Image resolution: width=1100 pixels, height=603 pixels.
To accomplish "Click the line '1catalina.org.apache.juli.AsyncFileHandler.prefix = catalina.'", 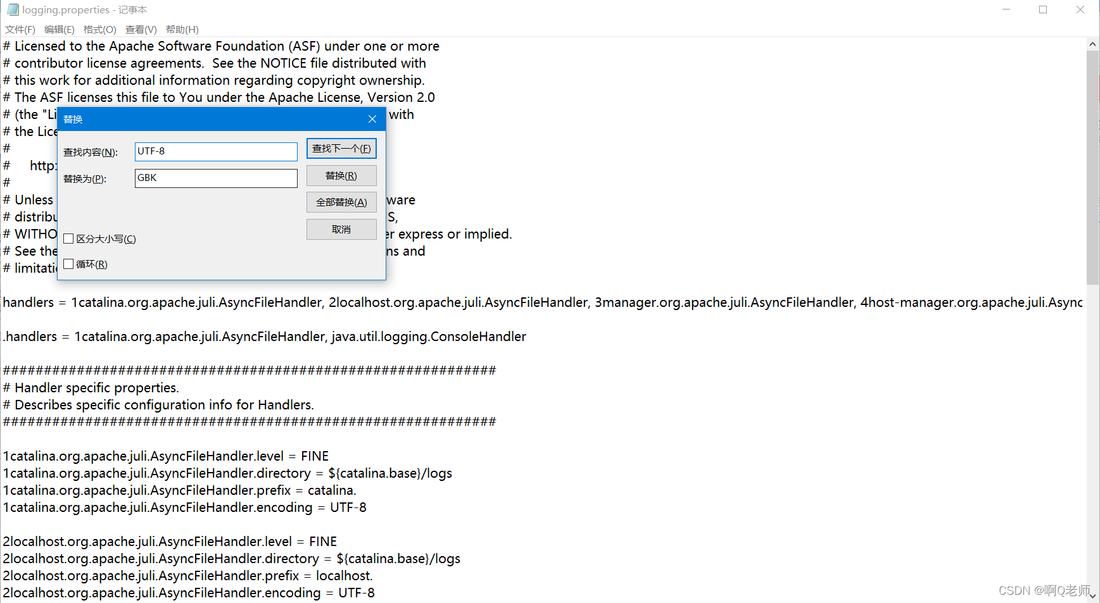I will coord(180,490).
